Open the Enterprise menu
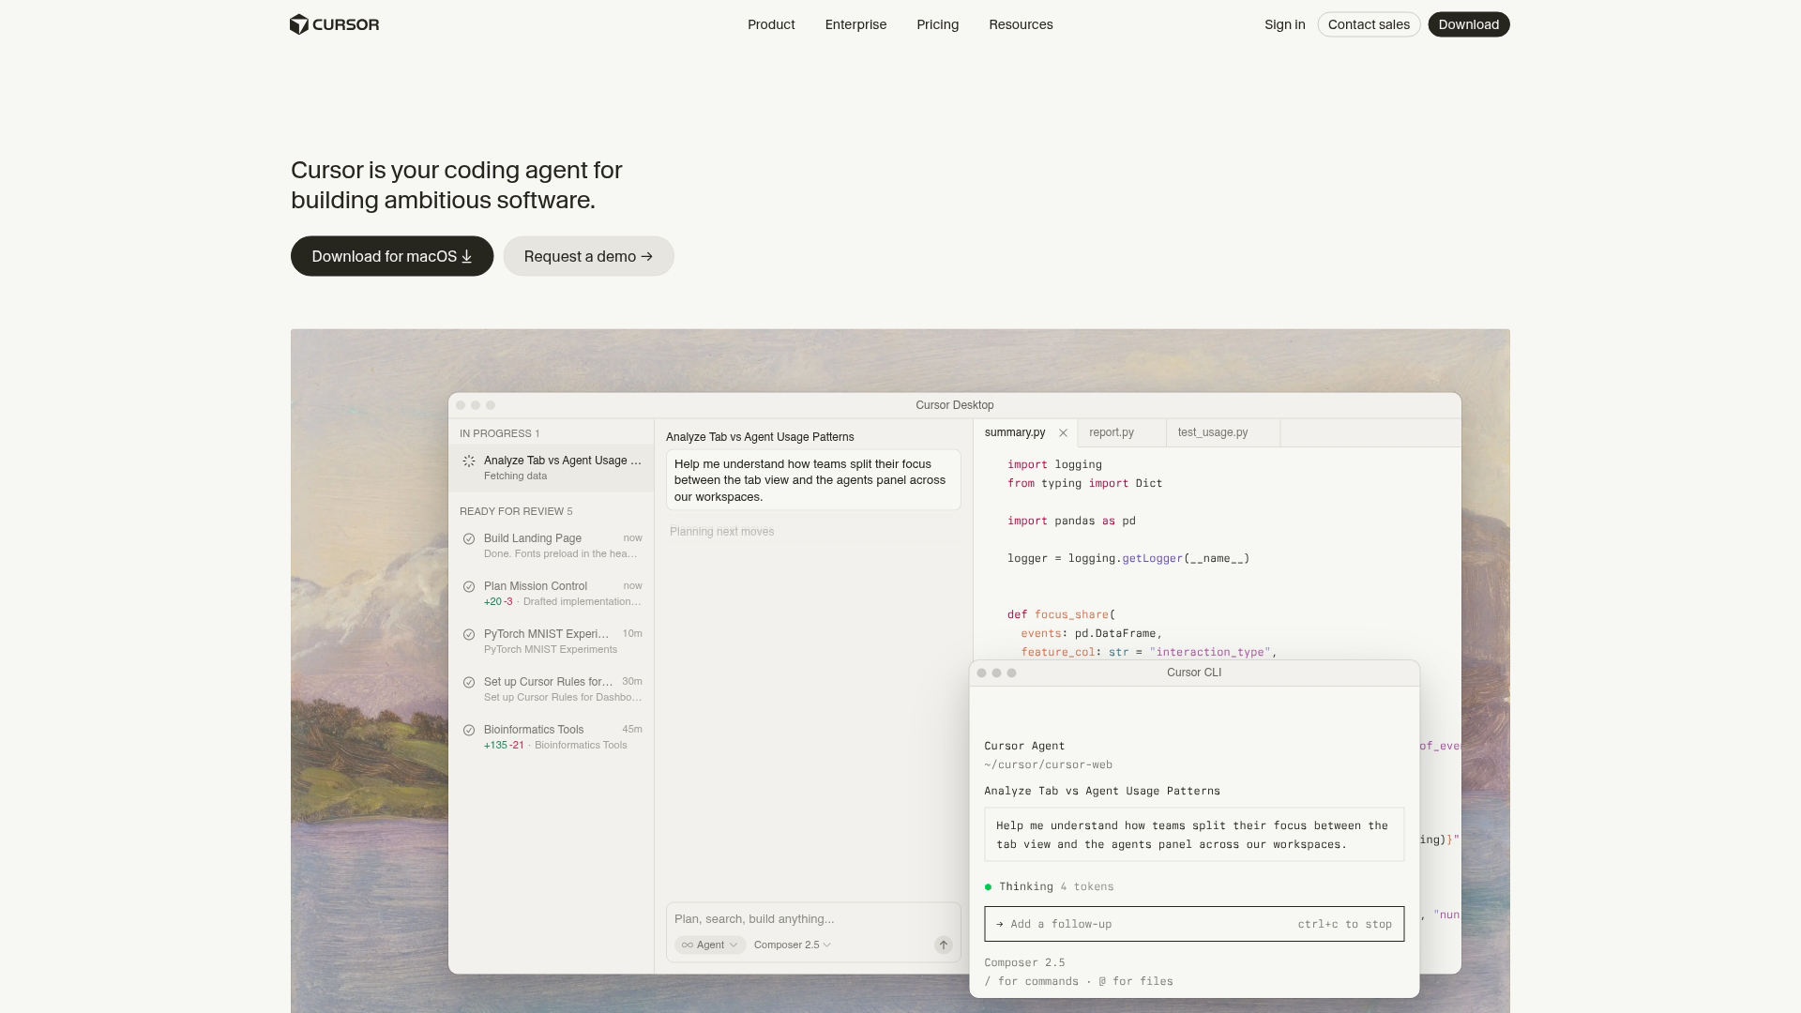 [x=855, y=24]
